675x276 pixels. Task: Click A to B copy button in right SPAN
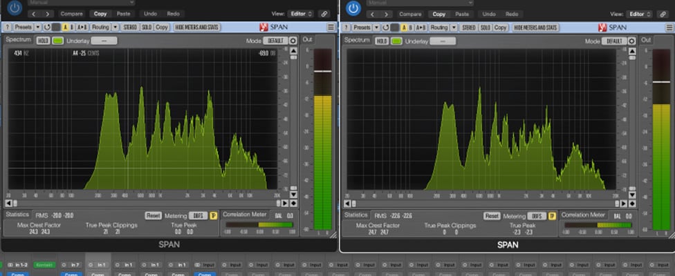(x=420, y=28)
